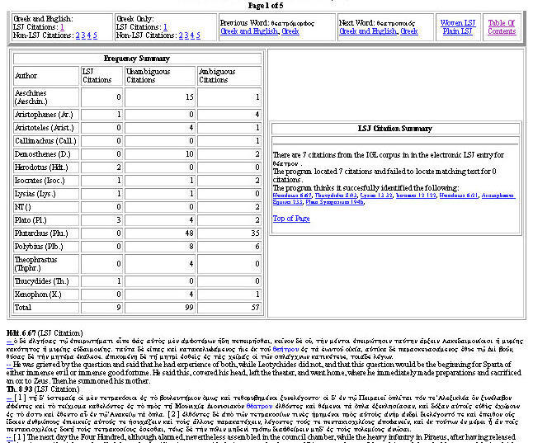Image resolution: width=533 pixels, height=443 pixels.
Task: Open the Lysias 13.32 citation link
Action: 376,196
